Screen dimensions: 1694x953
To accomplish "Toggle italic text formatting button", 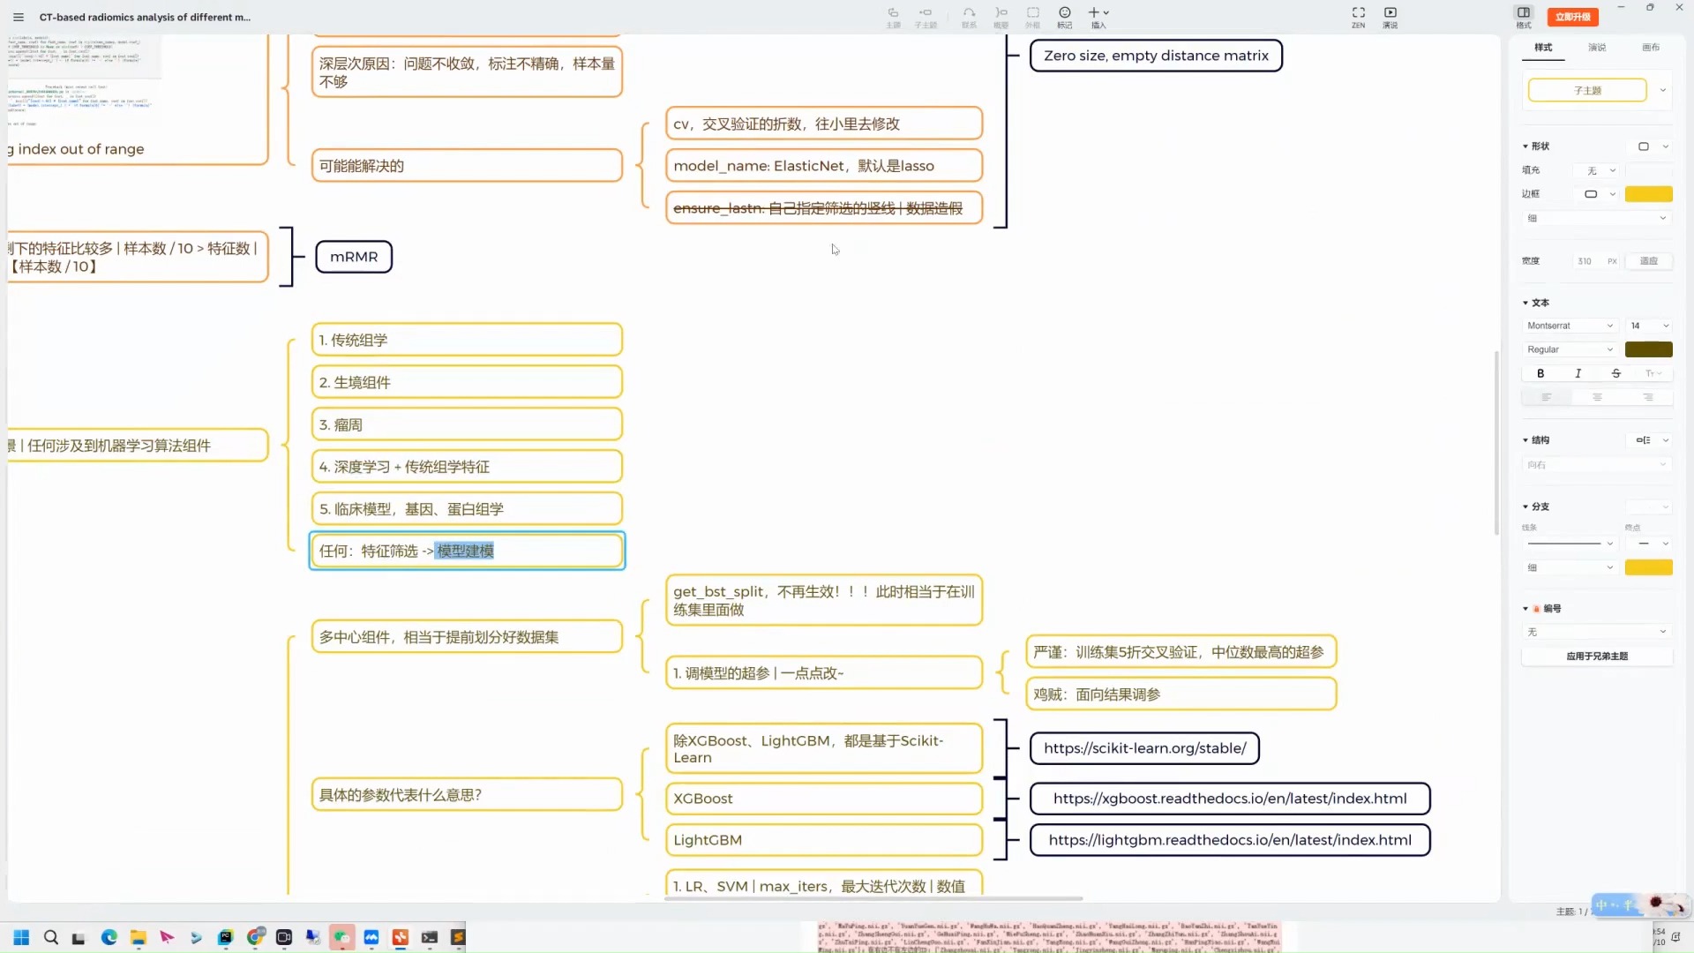I will click(x=1578, y=372).
